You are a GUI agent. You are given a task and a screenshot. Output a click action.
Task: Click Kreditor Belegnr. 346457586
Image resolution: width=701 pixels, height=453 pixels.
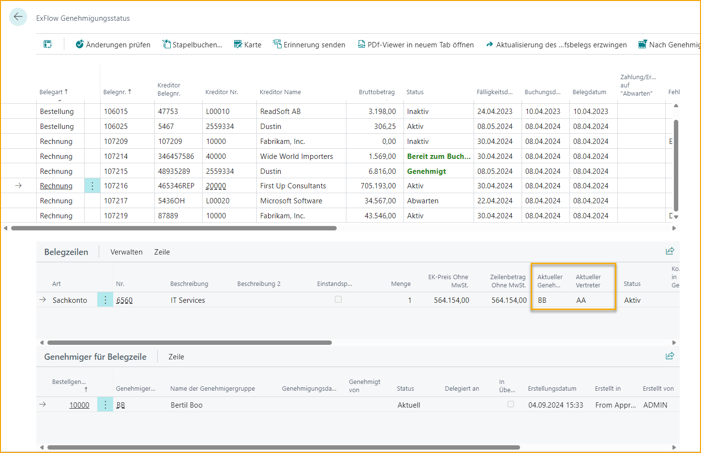point(176,156)
